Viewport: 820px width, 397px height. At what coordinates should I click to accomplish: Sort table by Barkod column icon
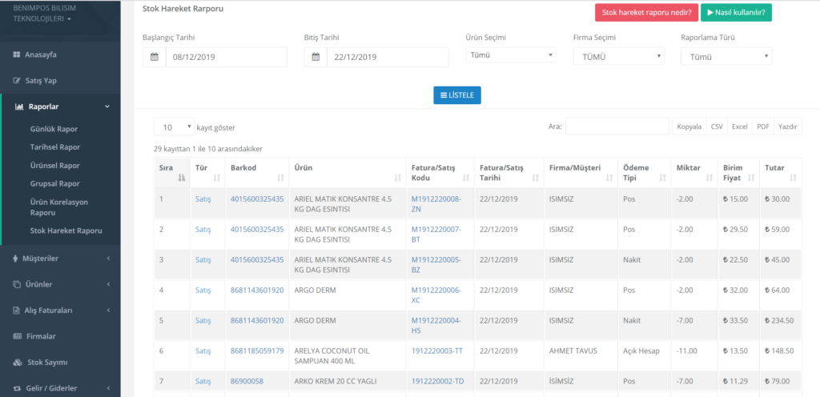[280, 178]
